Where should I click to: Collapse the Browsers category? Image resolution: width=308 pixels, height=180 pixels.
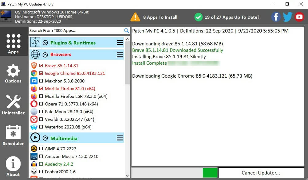pos(45,55)
